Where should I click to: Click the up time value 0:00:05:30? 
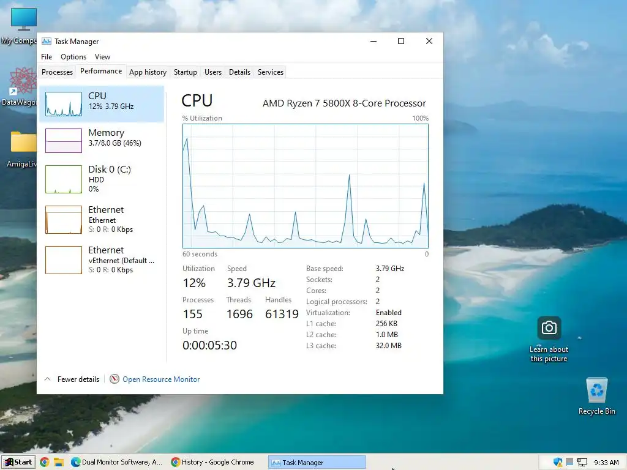(x=209, y=345)
